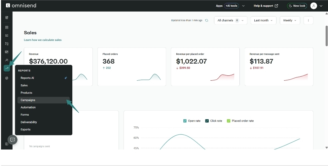
Task: Switch on the New look toggle
Action: pos(297,6)
